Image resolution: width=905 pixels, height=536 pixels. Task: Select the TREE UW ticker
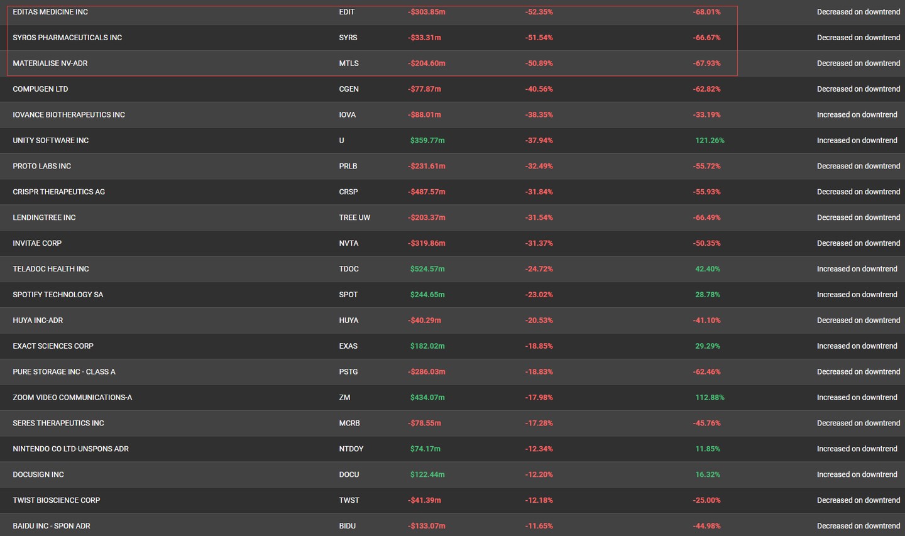pyautogui.click(x=354, y=218)
